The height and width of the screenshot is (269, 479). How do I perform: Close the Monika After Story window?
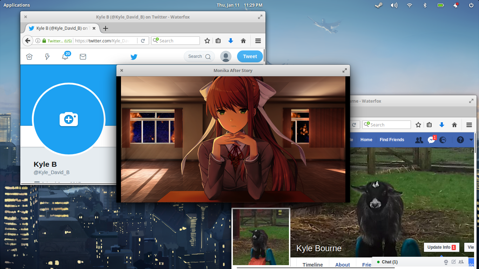tap(122, 70)
